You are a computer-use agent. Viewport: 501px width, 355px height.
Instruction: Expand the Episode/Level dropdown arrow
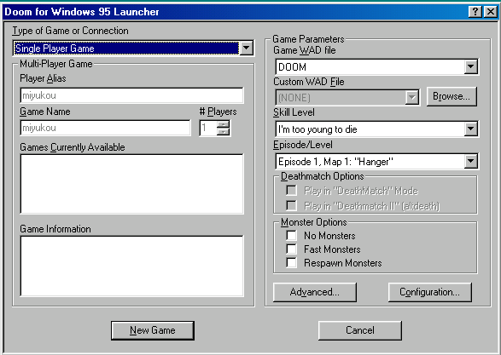click(470, 161)
